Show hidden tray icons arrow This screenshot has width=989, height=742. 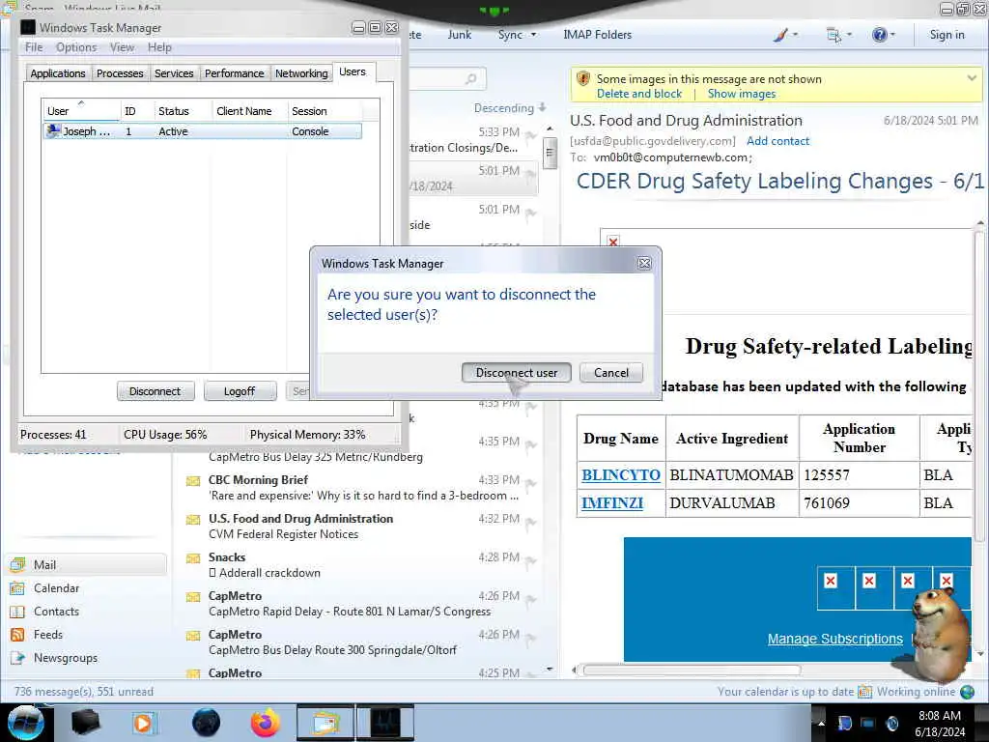[821, 723]
